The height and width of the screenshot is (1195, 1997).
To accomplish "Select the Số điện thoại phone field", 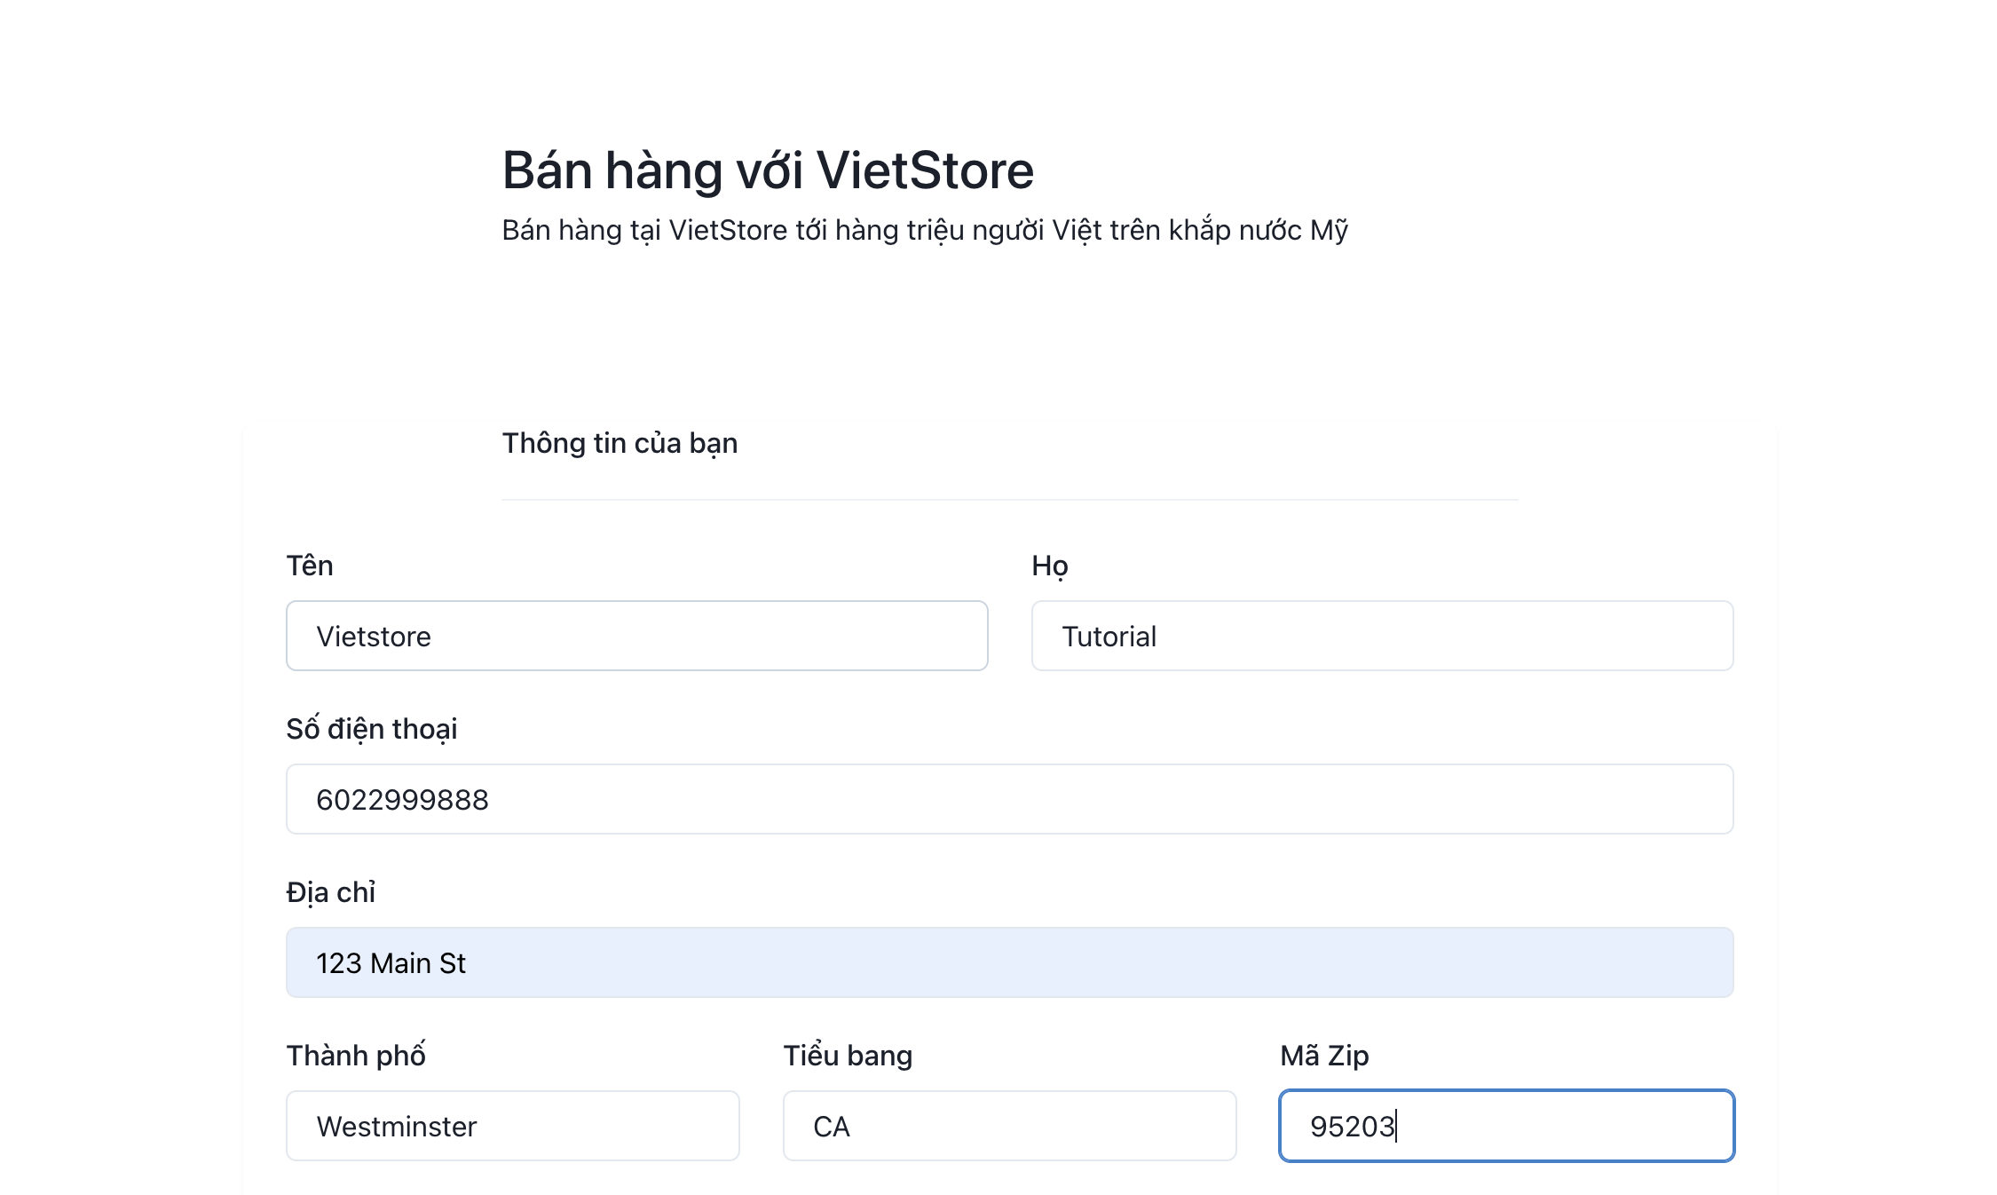I will coord(1009,799).
